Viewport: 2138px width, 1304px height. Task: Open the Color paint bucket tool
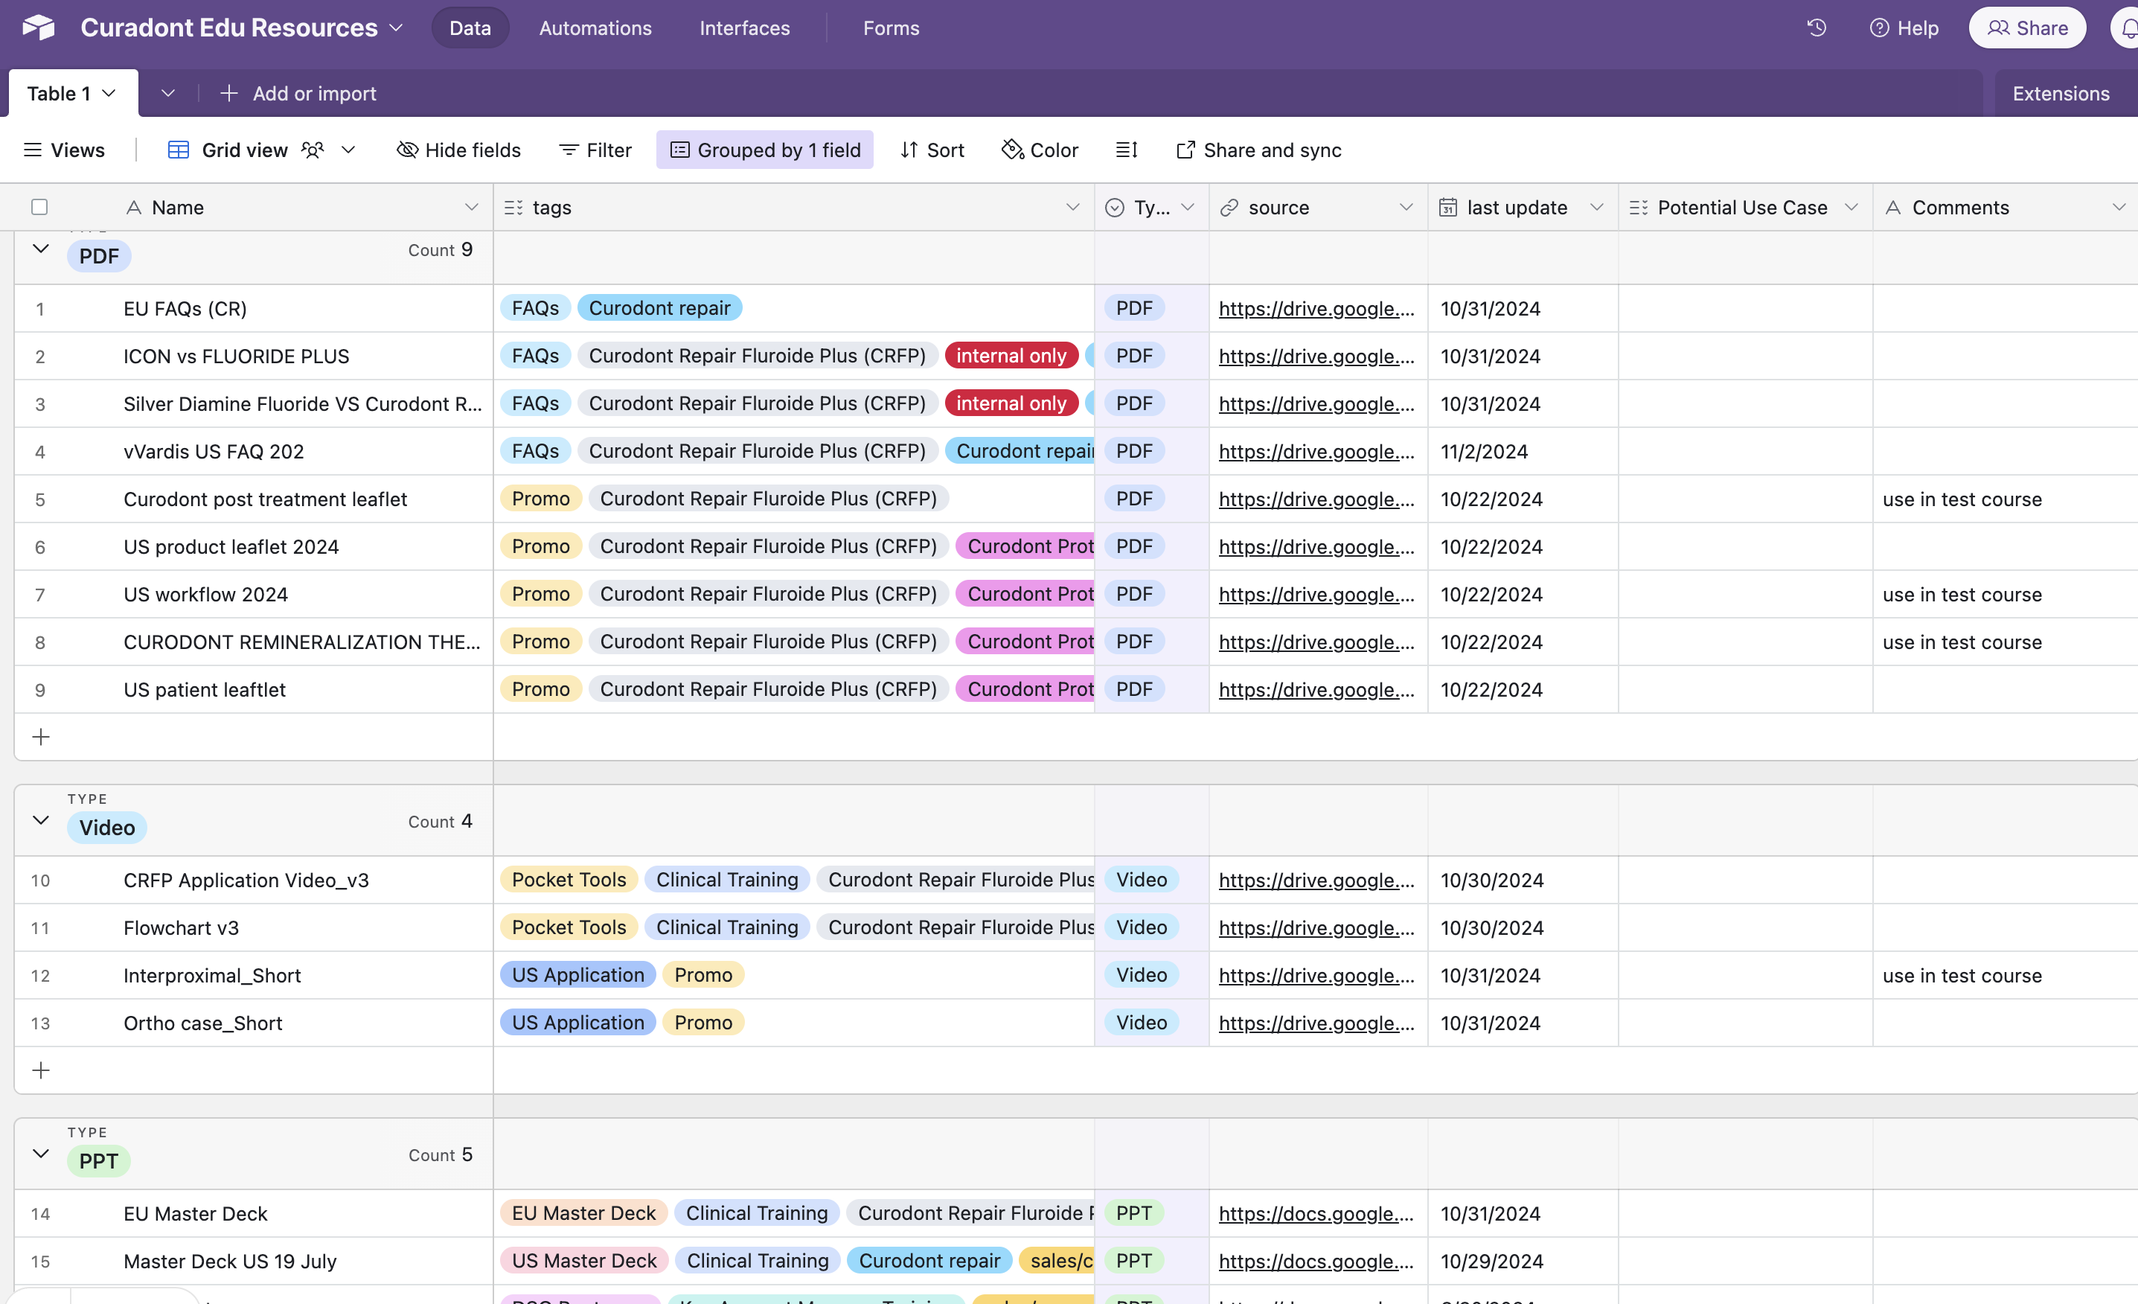tap(1012, 150)
